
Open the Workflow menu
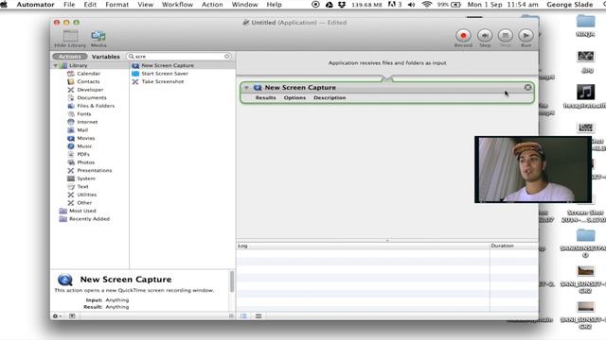(x=177, y=5)
